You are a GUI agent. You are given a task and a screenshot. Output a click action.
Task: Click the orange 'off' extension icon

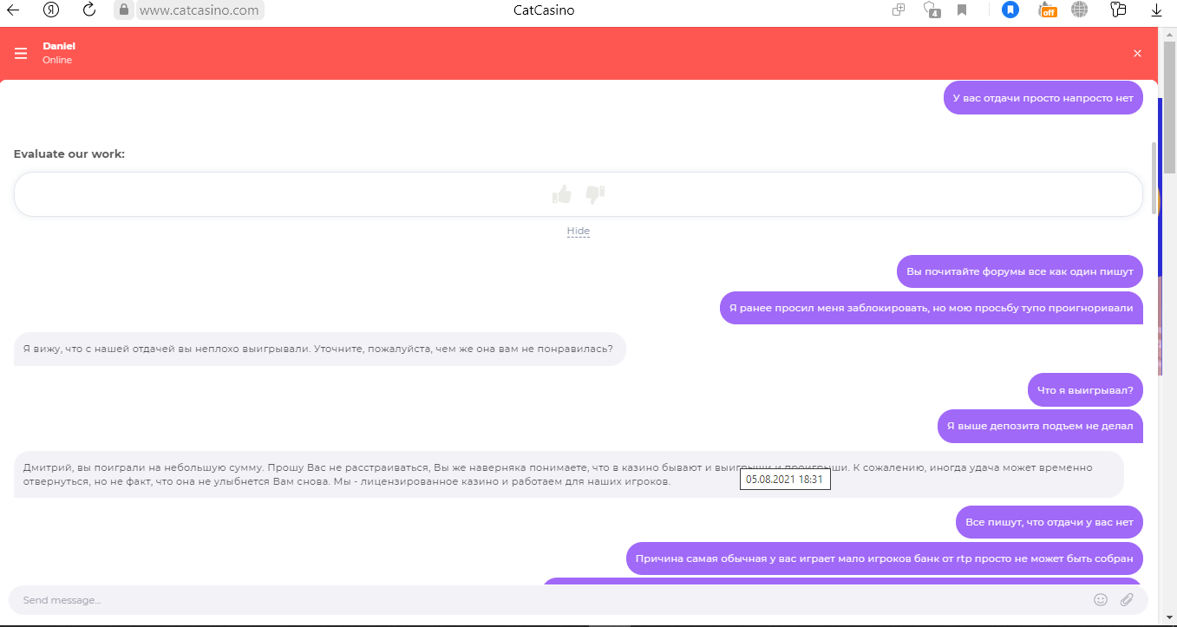point(1048,10)
